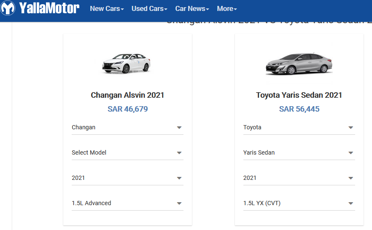The width and height of the screenshot is (372, 230).
Task: Expand the Changan make dropdown
Action: [127, 128]
